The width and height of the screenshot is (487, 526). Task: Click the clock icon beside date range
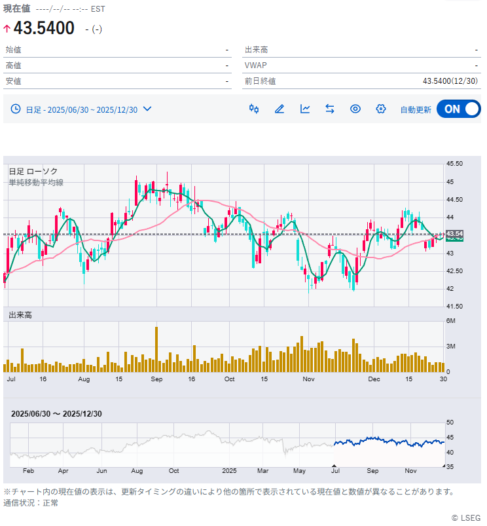coord(16,109)
